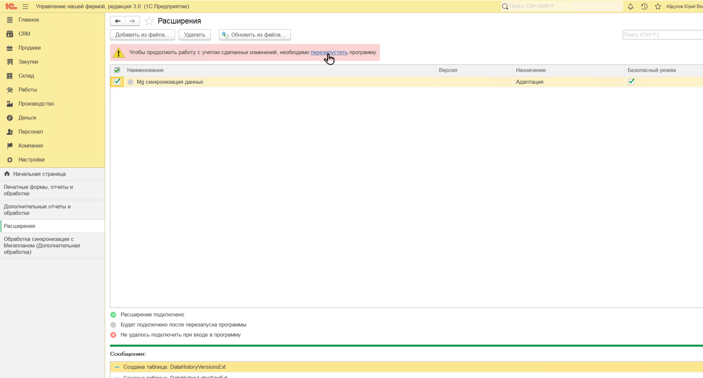Add Расширения page to favorites star
Screen dimensions: 703x378
[x=149, y=21]
